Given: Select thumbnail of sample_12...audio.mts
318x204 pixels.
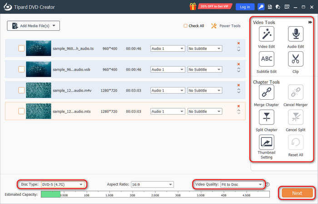Looking at the screenshot, I should click(x=39, y=111).
